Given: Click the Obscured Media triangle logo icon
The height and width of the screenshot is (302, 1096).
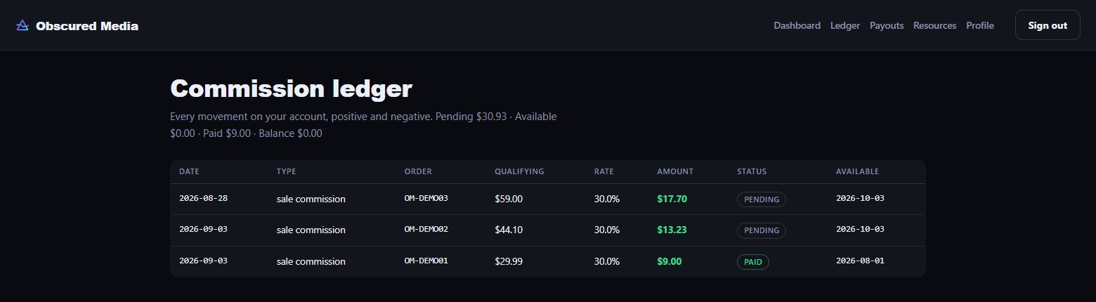Looking at the screenshot, I should (22, 25).
